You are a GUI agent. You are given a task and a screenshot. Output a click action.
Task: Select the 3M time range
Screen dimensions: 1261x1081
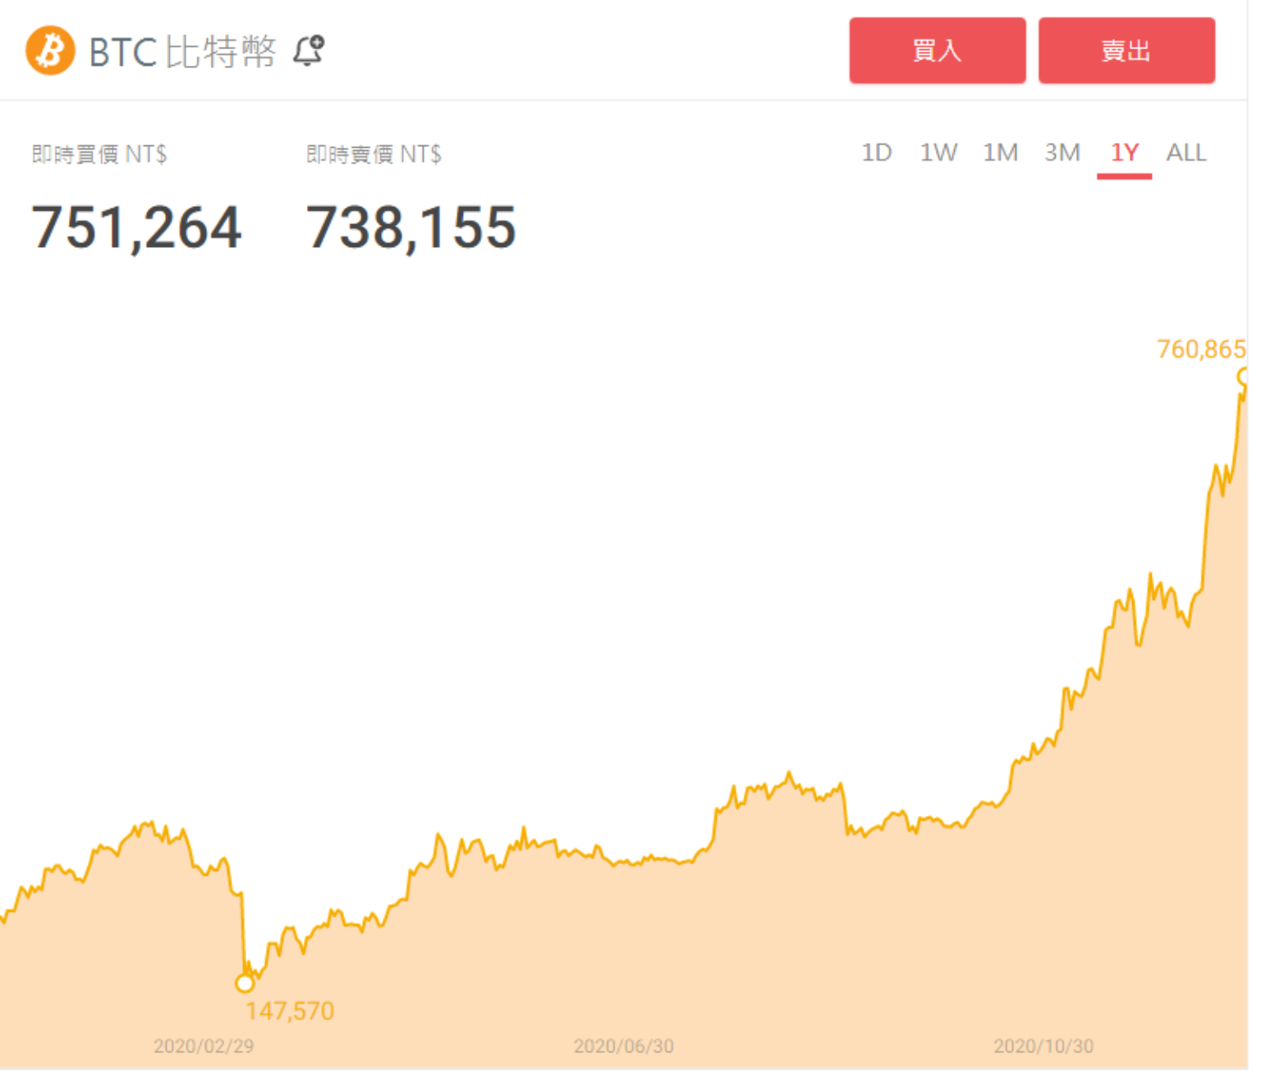pyautogui.click(x=1062, y=153)
